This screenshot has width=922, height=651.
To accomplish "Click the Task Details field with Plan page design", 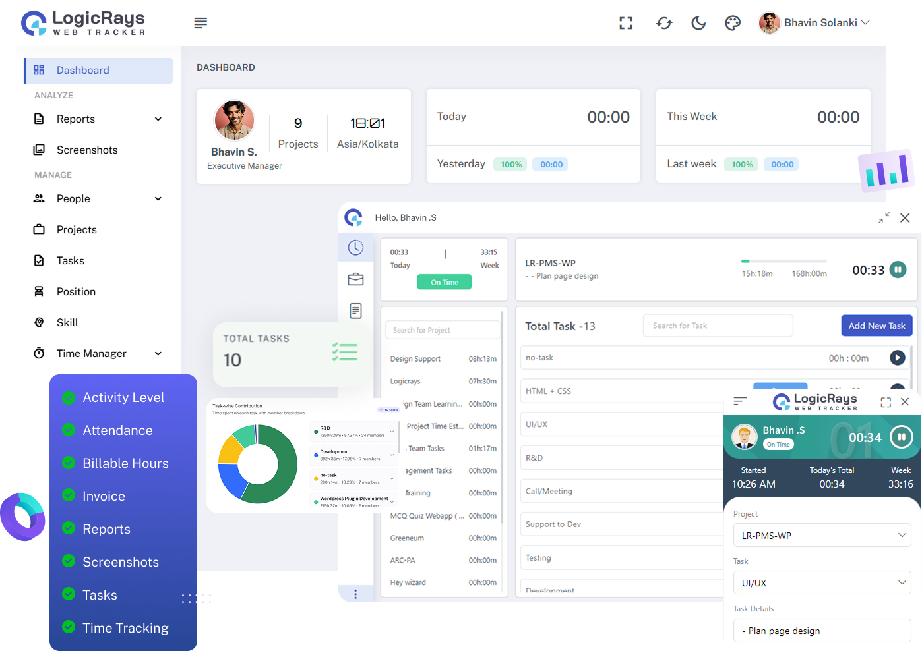I will click(x=822, y=631).
